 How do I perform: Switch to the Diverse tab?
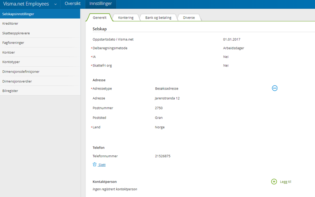pyautogui.click(x=189, y=17)
